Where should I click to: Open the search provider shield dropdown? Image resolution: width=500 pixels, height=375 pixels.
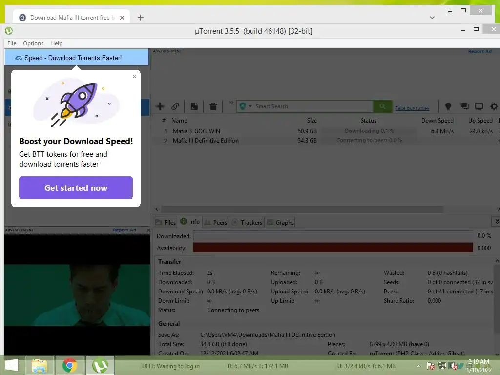coord(245,106)
